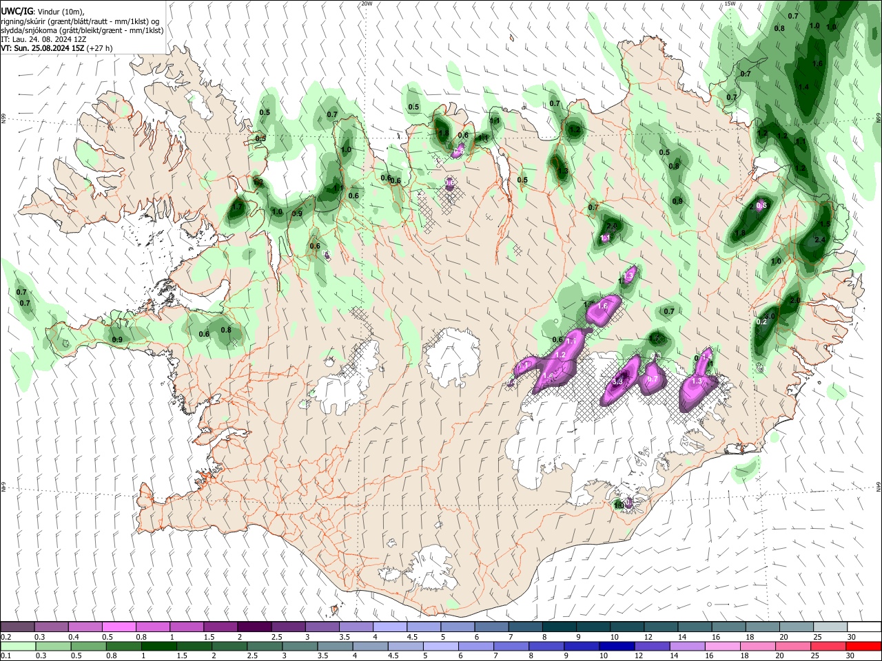882x661 pixels.
Task: Click the 9.7 snowfall value label
Action: pos(653,379)
